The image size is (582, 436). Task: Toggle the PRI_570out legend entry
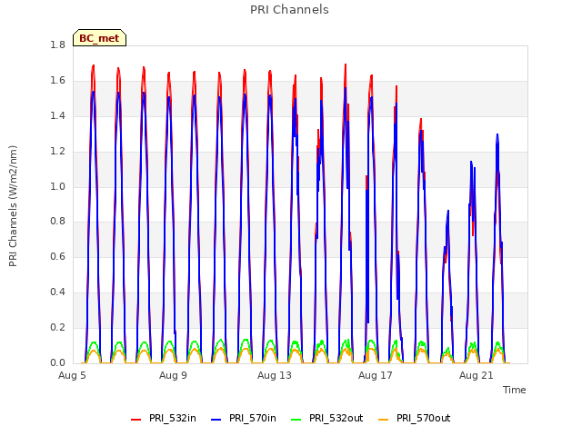(415, 419)
